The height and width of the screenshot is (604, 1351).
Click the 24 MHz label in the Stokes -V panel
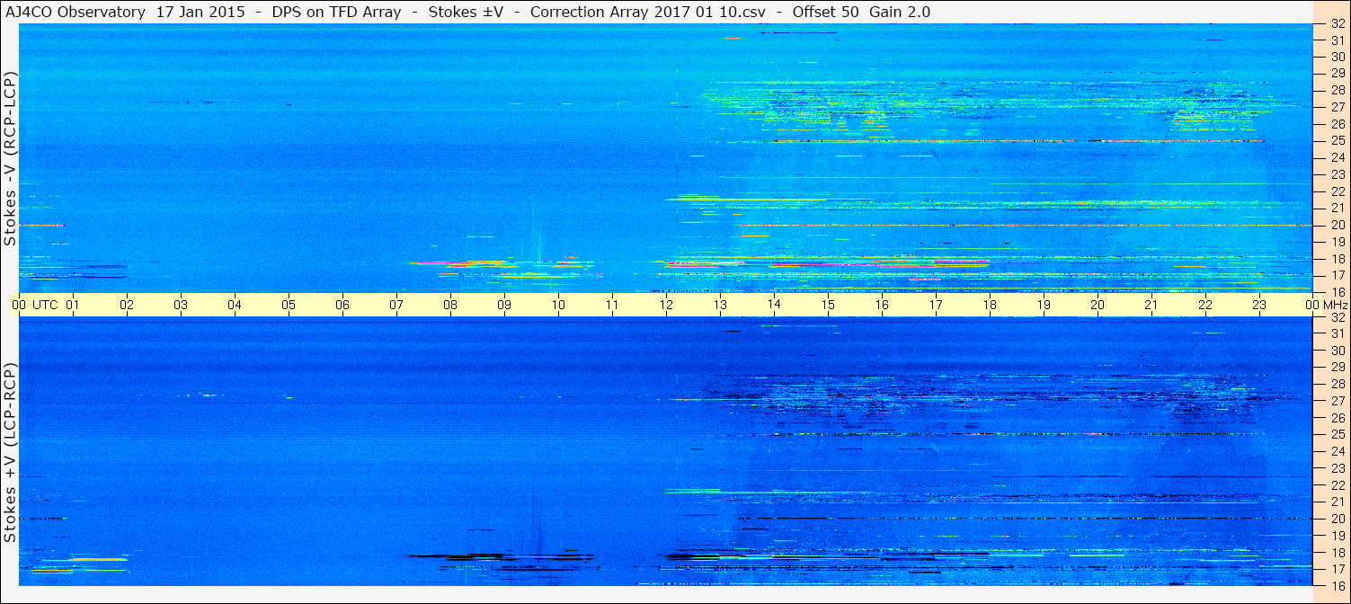pyautogui.click(x=1337, y=157)
